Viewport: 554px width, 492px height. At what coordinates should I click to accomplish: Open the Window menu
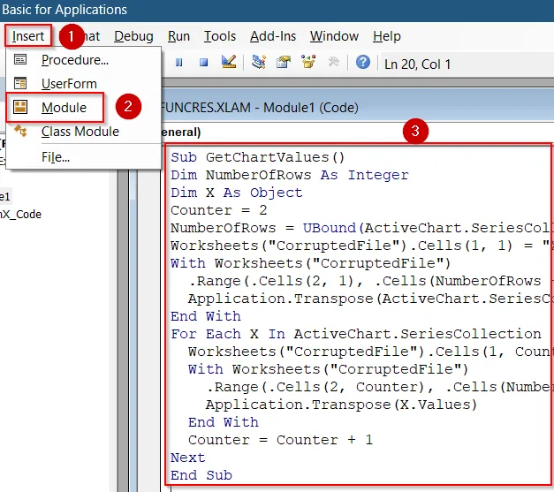(334, 36)
